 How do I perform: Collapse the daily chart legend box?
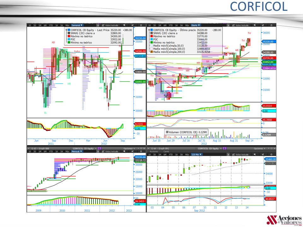pos(149,30)
